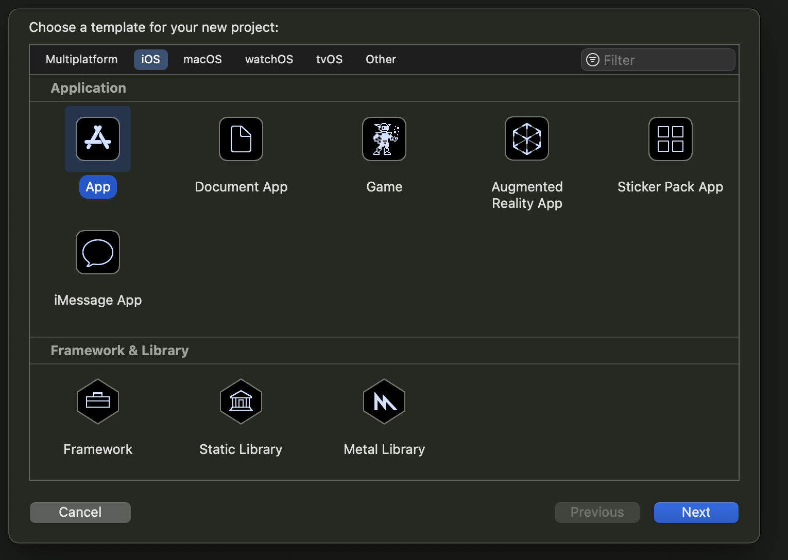Click the Cancel button
This screenshot has height=560, width=788.
click(x=80, y=513)
